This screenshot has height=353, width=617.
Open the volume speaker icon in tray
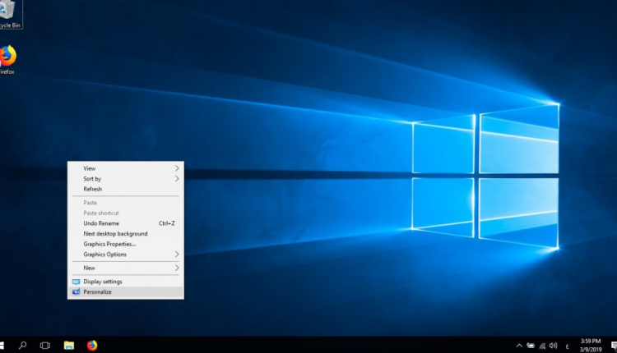point(553,345)
